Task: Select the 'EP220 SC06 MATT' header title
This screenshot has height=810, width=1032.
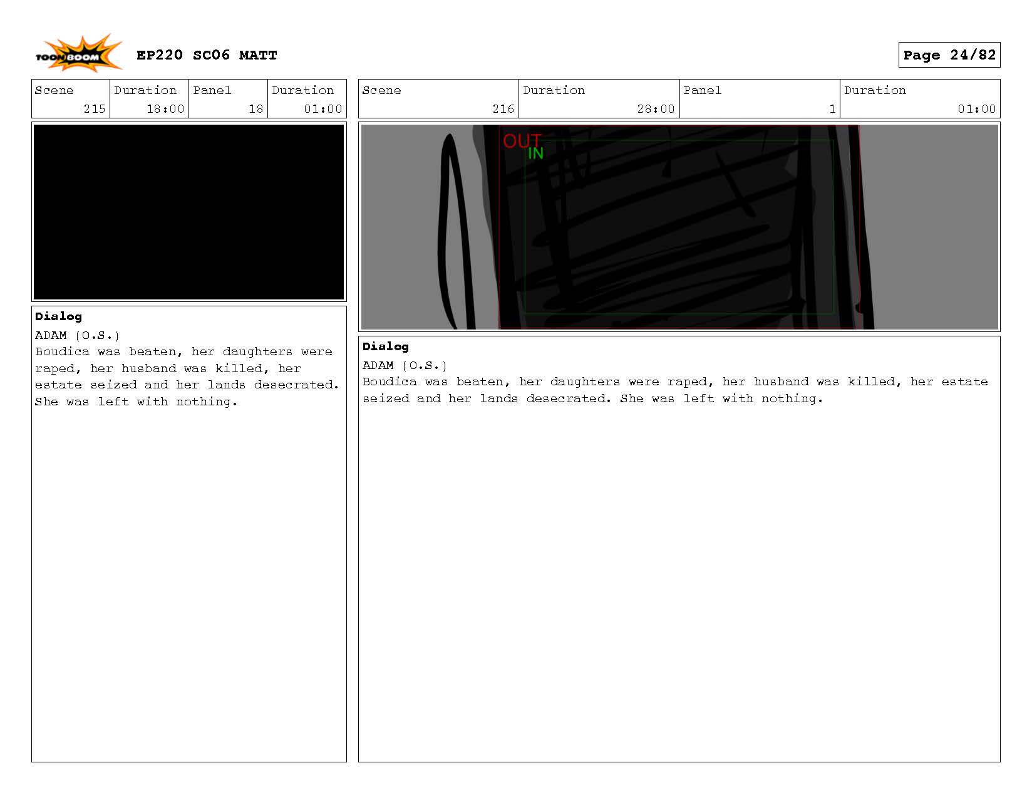Action: (x=207, y=55)
